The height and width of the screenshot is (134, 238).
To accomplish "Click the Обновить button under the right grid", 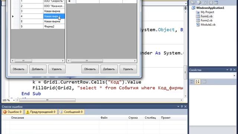I will pyautogui.click(x=90, y=69).
